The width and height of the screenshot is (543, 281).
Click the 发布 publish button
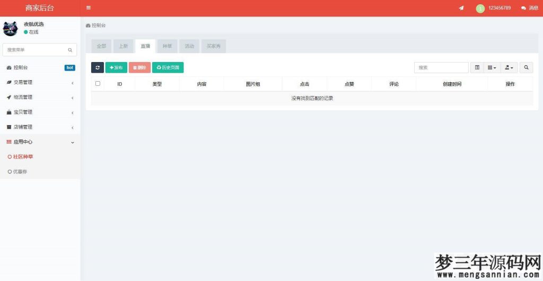click(x=116, y=68)
